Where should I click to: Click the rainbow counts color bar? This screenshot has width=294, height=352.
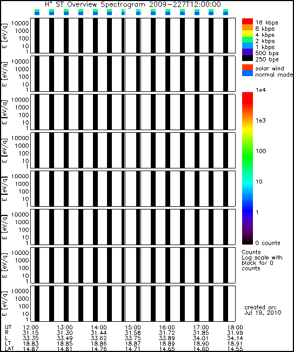[x=248, y=168]
